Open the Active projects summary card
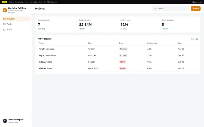Image resolution: width=204 pixels, height=127 pixels. pyautogui.click(x=56, y=24)
